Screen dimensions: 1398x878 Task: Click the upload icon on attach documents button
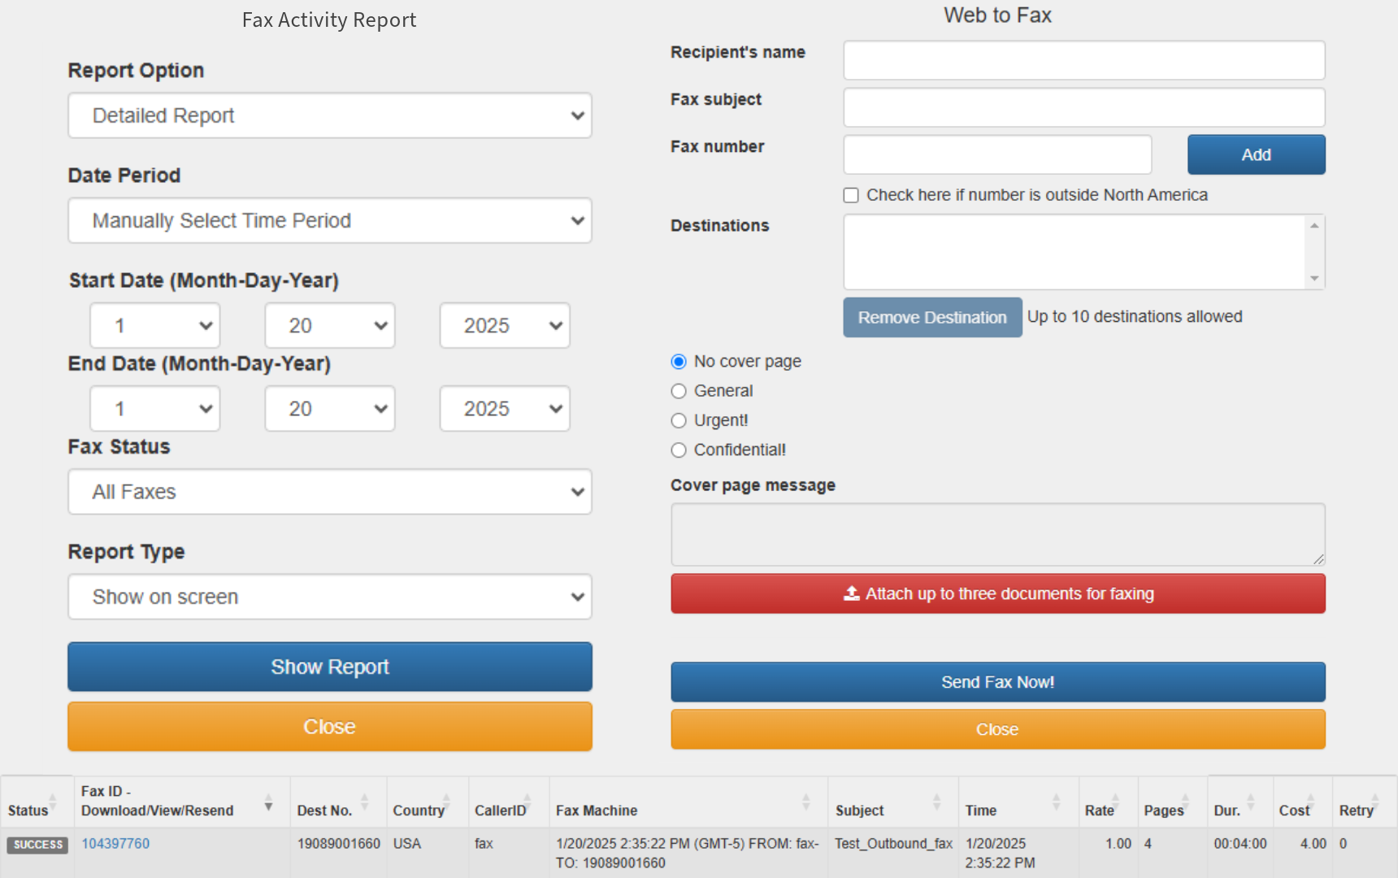850,593
